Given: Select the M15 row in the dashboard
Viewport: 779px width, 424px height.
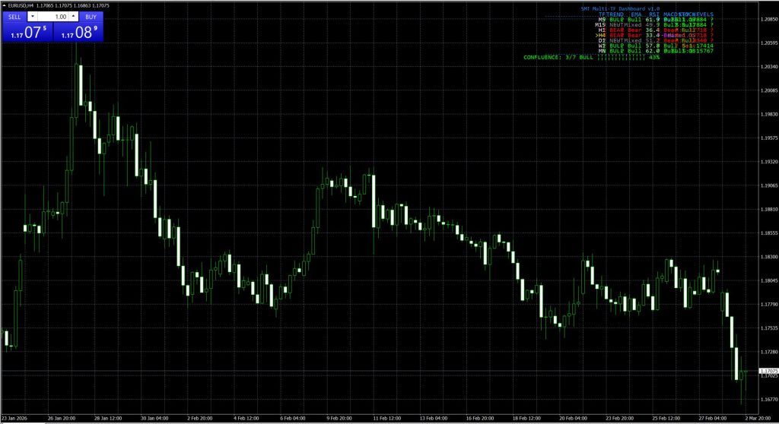Looking at the screenshot, I should point(653,25).
